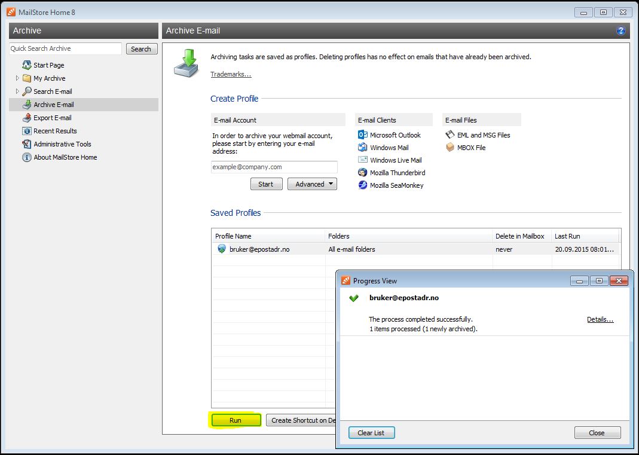Click the blue help question mark icon
Image resolution: width=639 pixels, height=455 pixels.
click(x=621, y=30)
